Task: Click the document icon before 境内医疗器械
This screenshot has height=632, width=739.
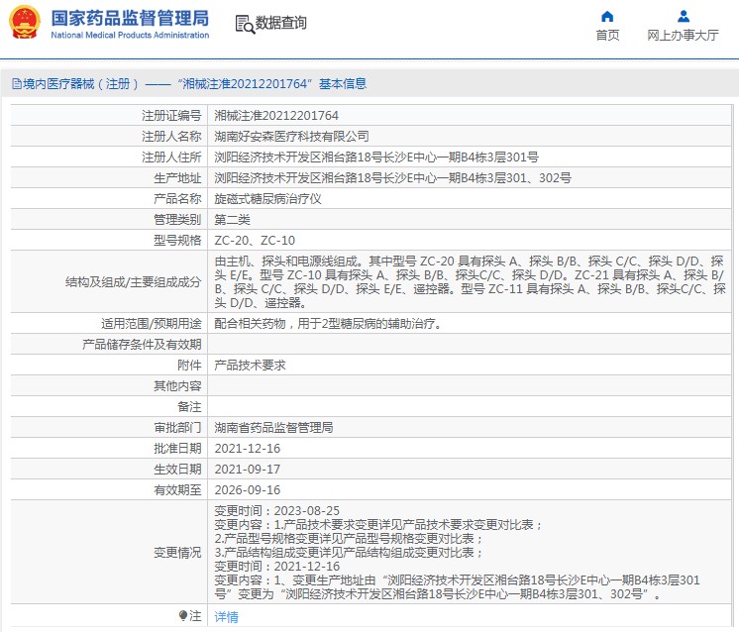Action: pos(15,84)
